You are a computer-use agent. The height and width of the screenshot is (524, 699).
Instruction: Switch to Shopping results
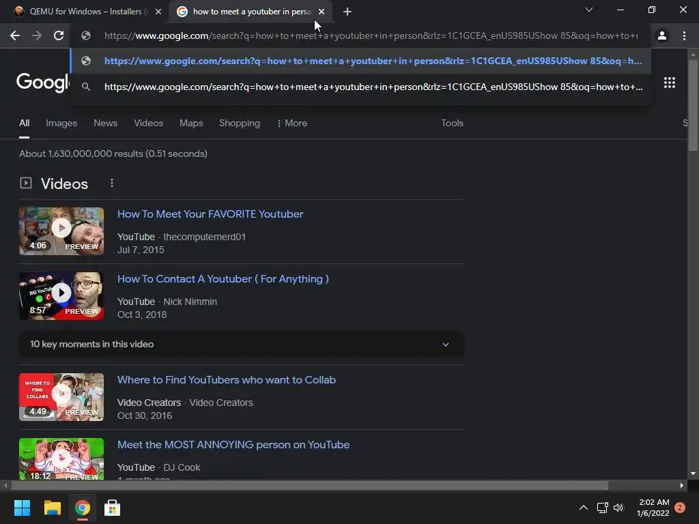(240, 123)
